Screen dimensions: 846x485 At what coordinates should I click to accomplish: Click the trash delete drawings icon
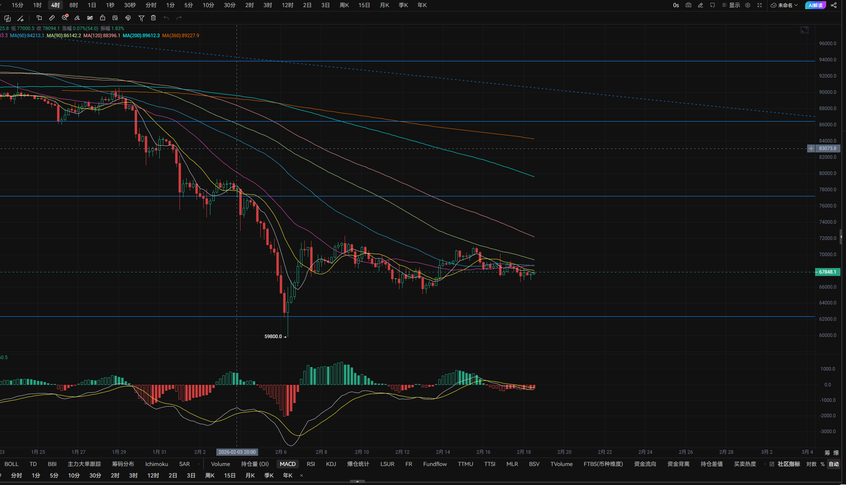pyautogui.click(x=153, y=18)
